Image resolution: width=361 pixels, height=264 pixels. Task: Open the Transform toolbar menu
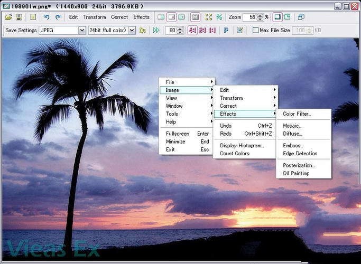(95, 17)
